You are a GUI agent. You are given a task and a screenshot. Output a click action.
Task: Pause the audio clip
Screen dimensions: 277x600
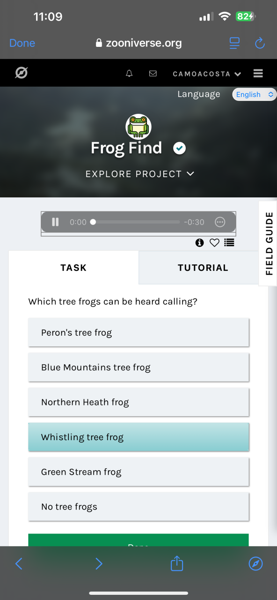(x=55, y=222)
